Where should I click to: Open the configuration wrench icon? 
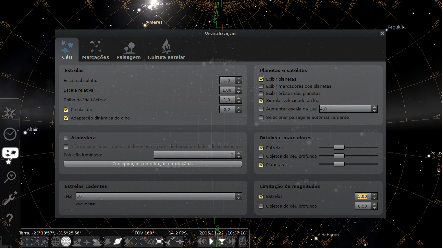coord(10,198)
